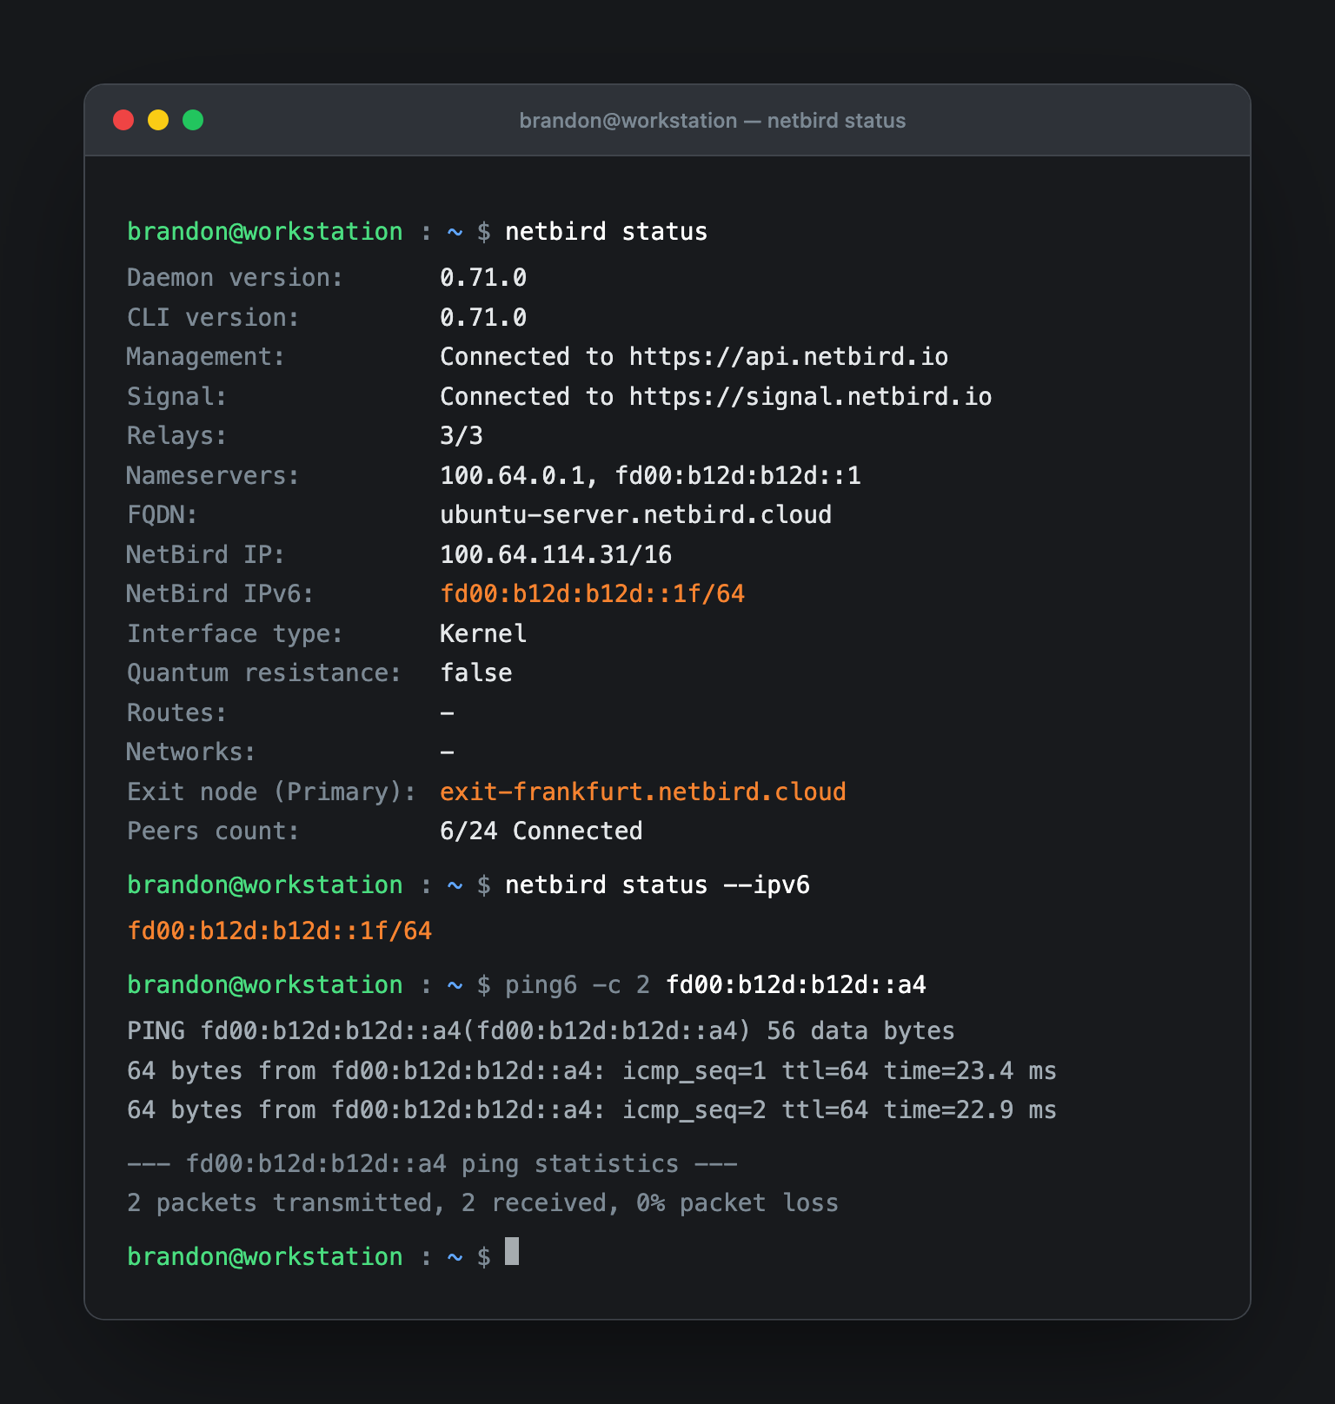Click the 'Interface type:' label

point(235,634)
